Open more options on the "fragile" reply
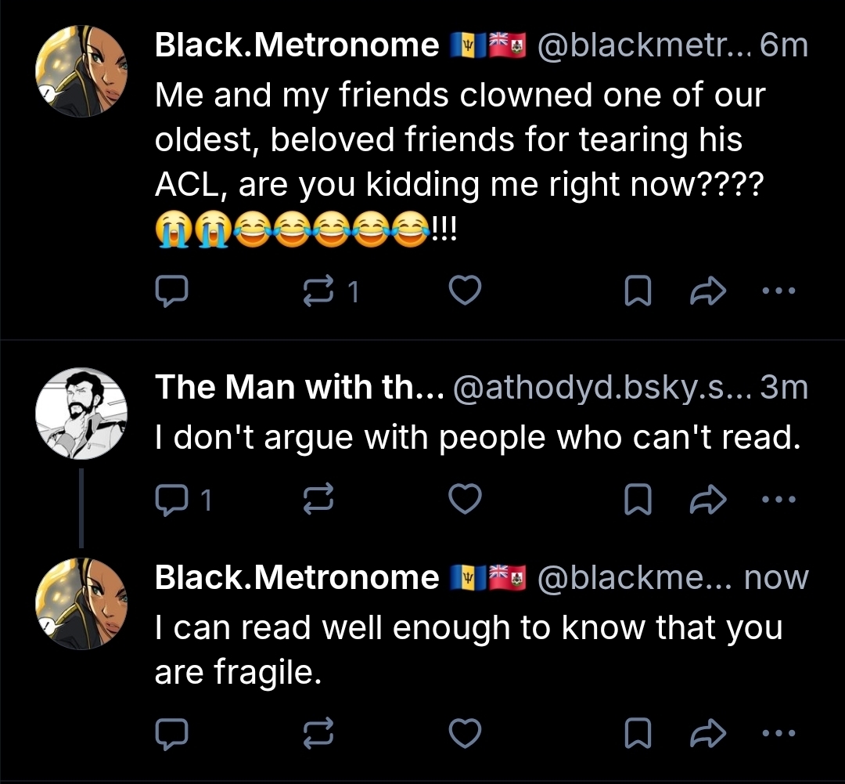The height and width of the screenshot is (784, 845). point(779,734)
